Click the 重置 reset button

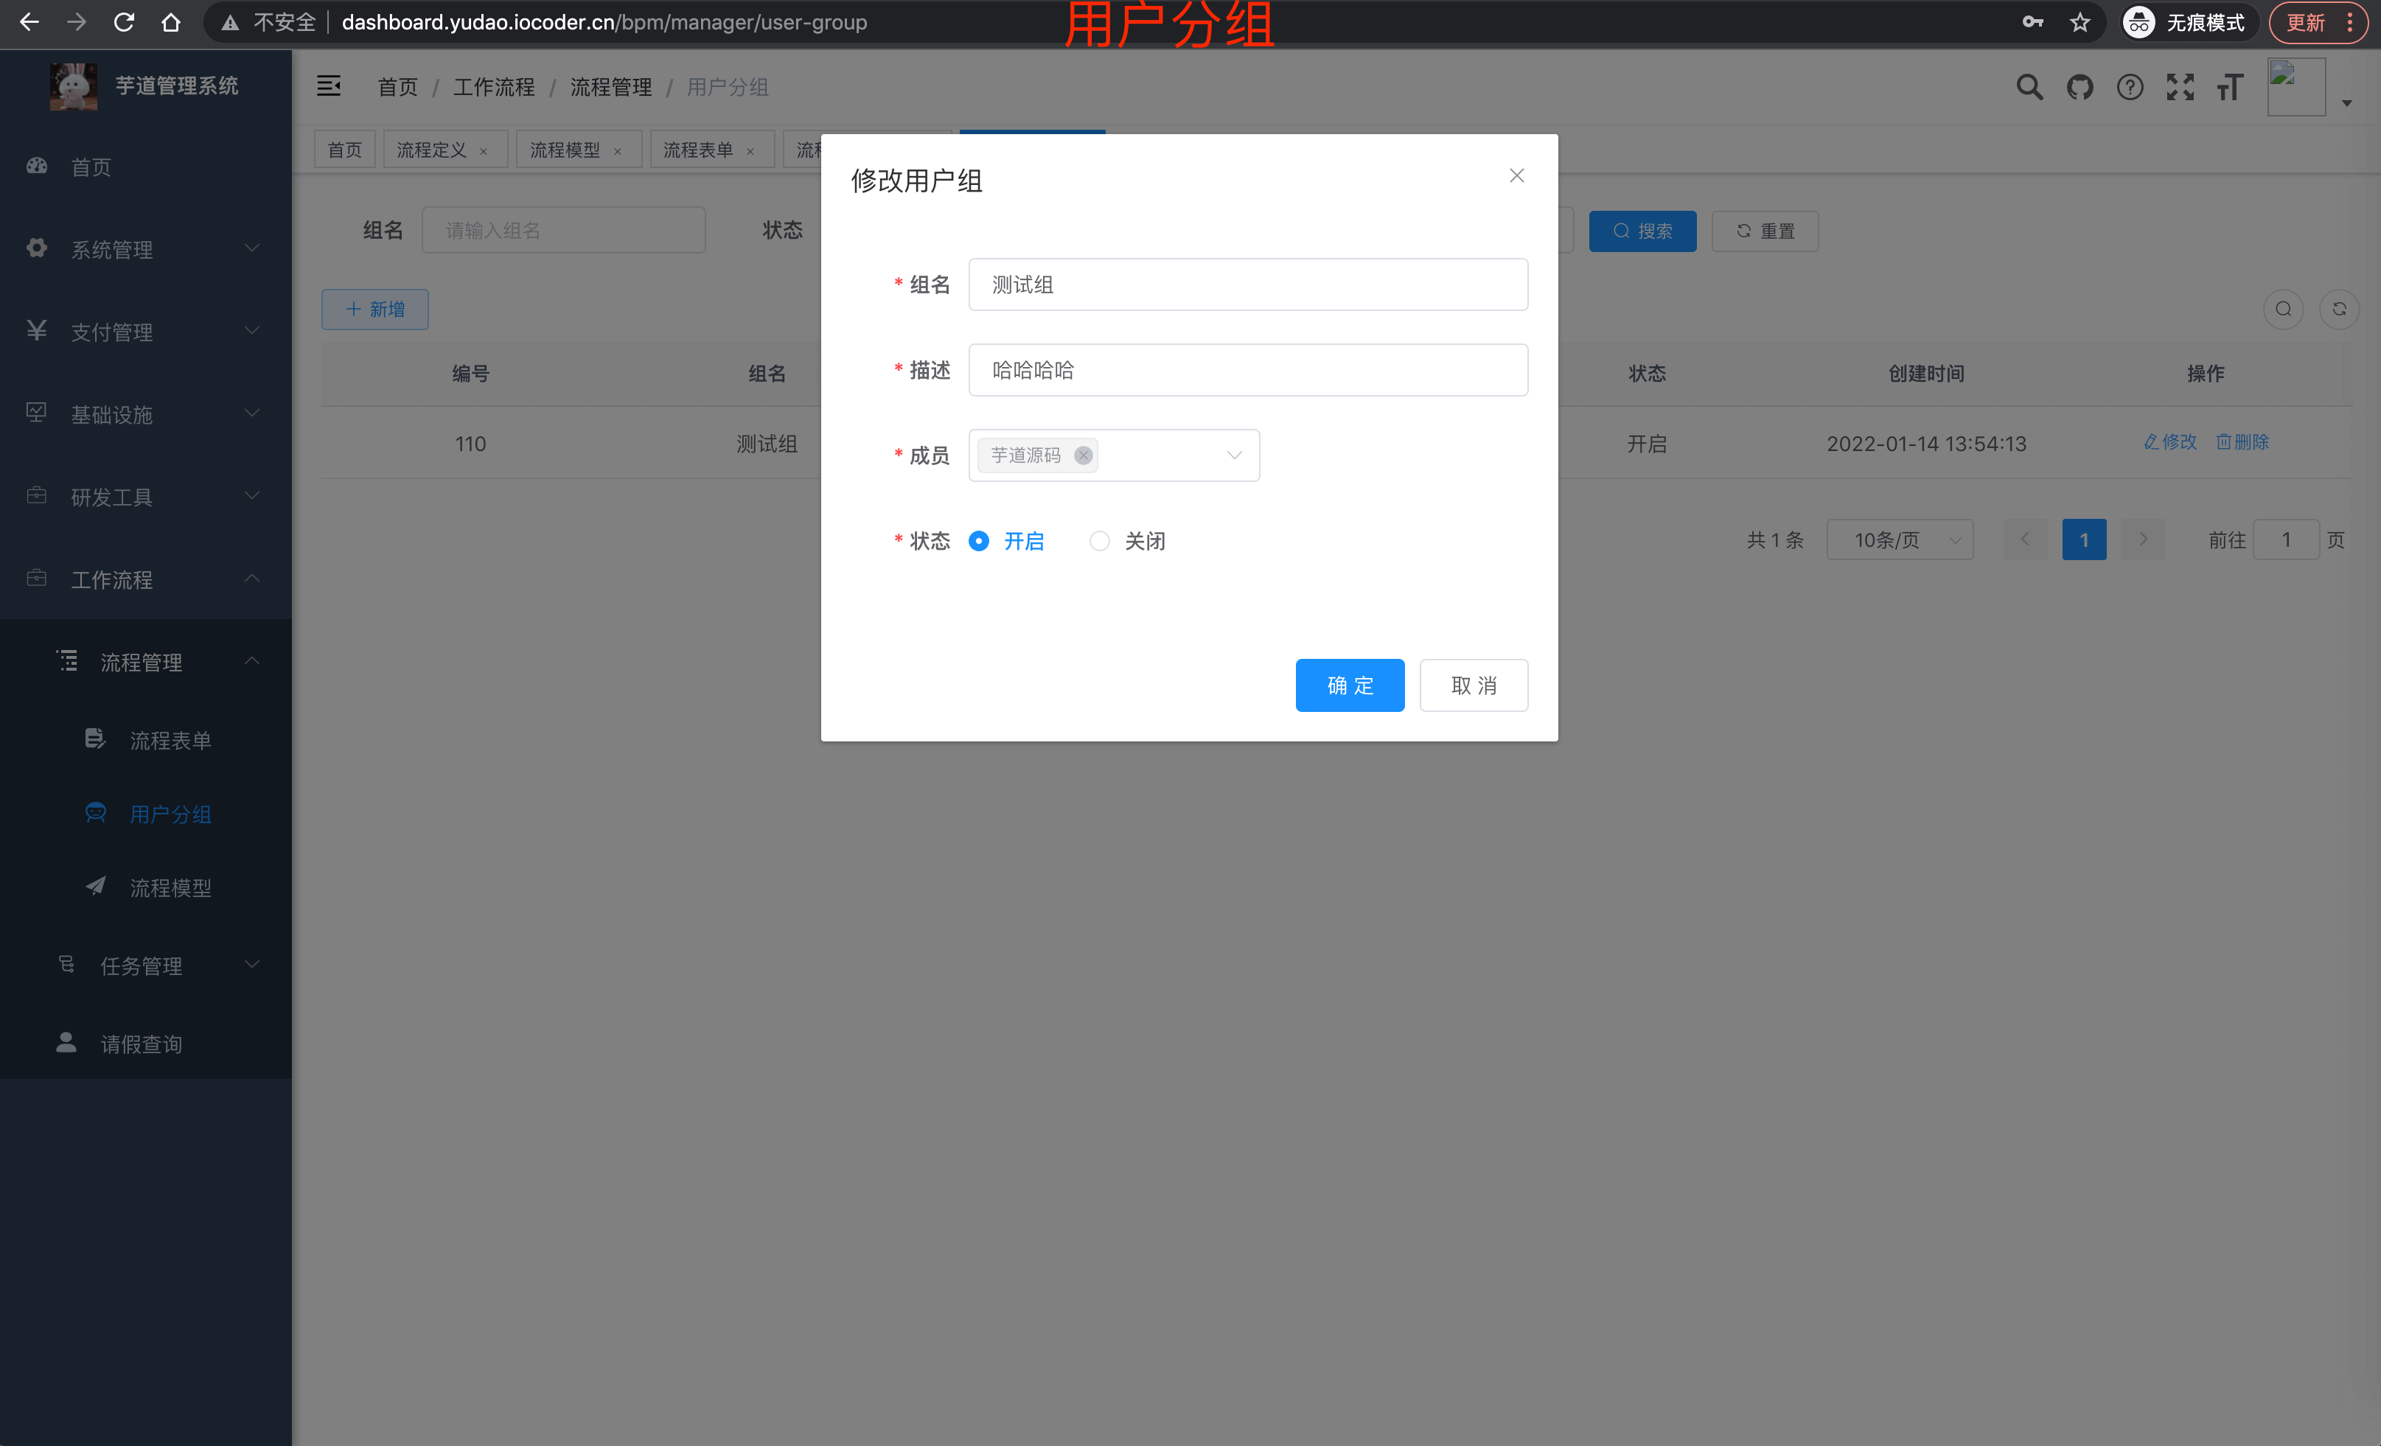[1765, 231]
